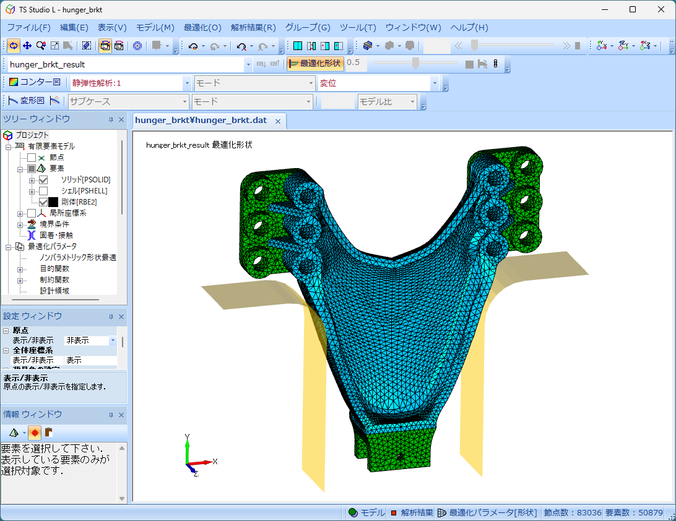
Task: Check the 節点 checkbox in tree
Action: (x=32, y=158)
